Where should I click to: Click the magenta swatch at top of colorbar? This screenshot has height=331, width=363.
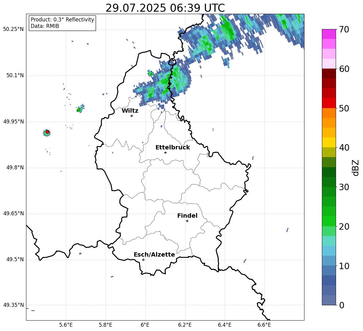click(x=329, y=34)
